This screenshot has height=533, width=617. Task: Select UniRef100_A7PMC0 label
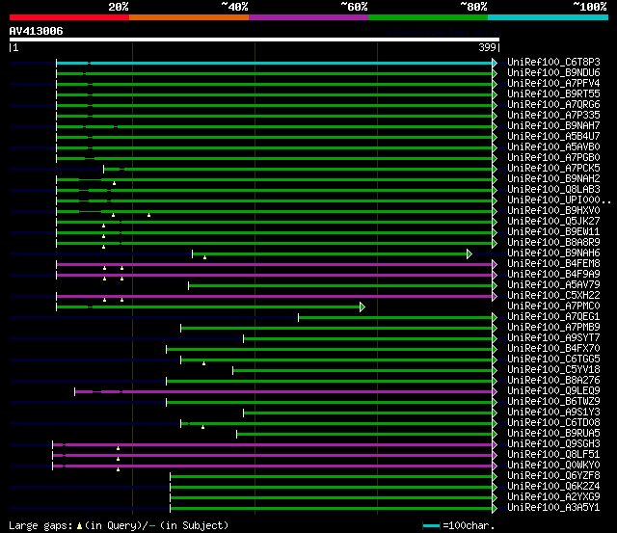click(553, 306)
